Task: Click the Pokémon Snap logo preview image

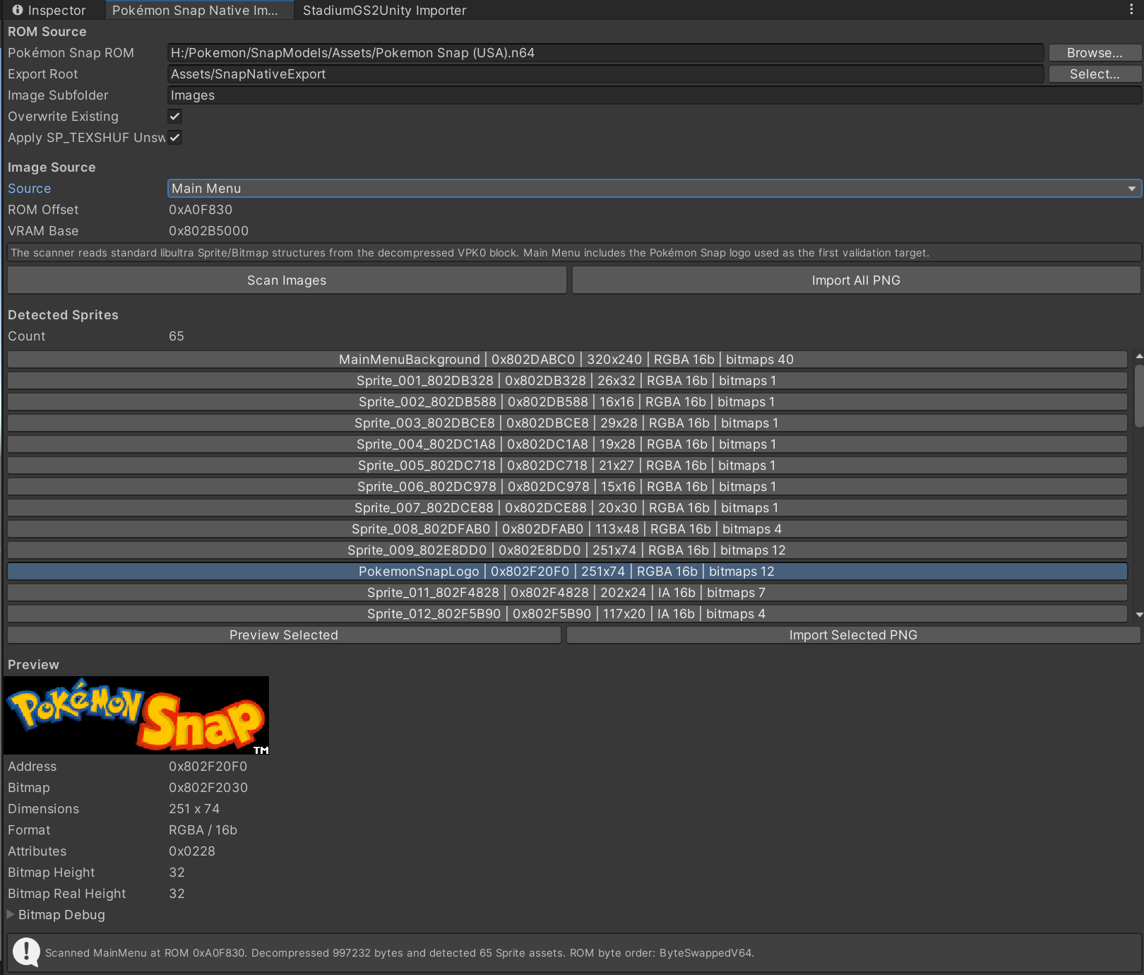Action: click(x=137, y=715)
